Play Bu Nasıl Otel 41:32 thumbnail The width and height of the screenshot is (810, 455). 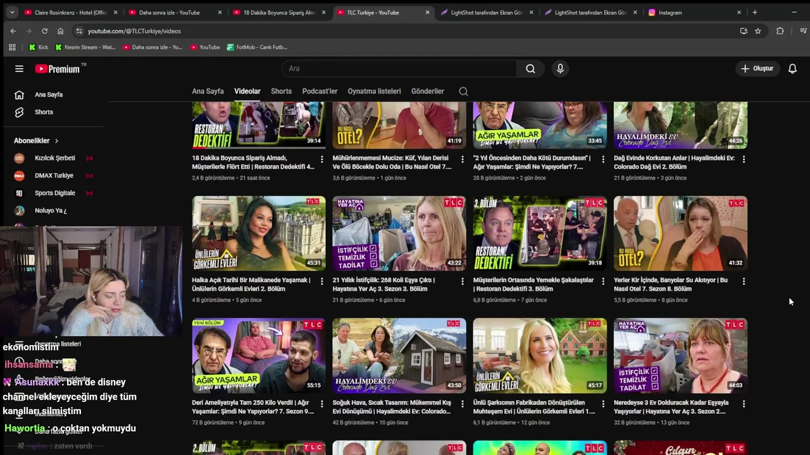coord(680,233)
